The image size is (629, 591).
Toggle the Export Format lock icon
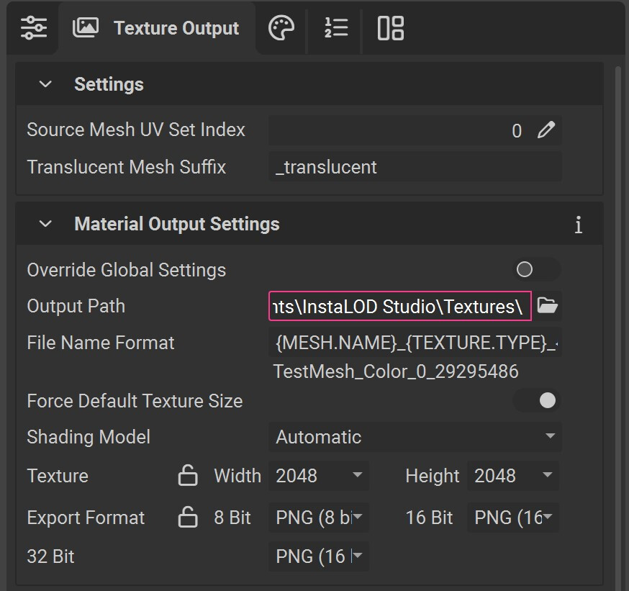click(187, 518)
